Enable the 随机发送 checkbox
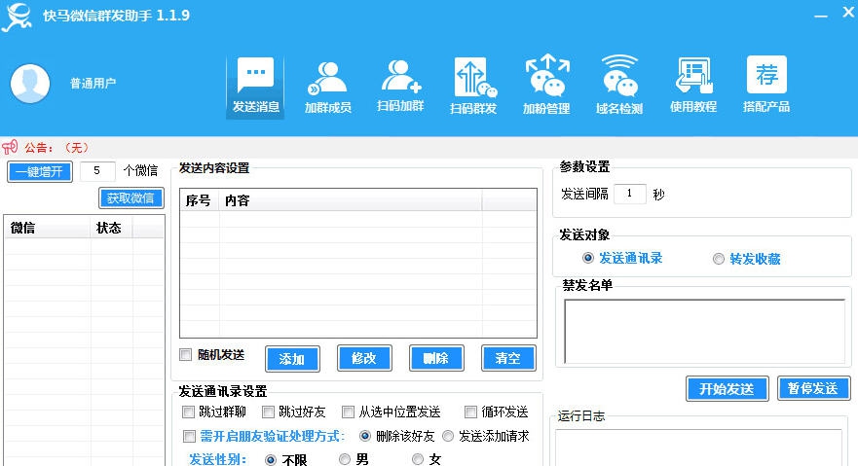The height and width of the screenshot is (466, 858). pyautogui.click(x=185, y=355)
